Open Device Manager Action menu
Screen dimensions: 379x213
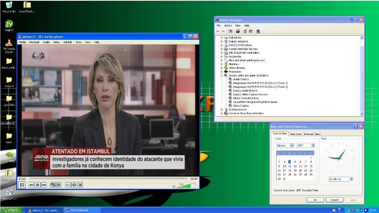click(x=228, y=26)
